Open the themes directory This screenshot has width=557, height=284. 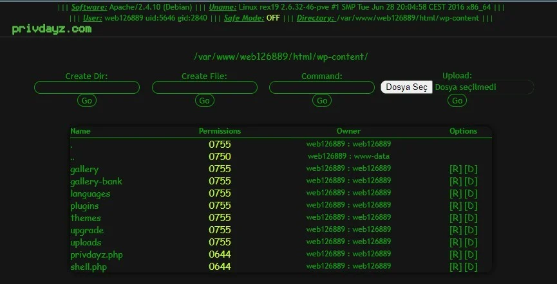[85, 218]
